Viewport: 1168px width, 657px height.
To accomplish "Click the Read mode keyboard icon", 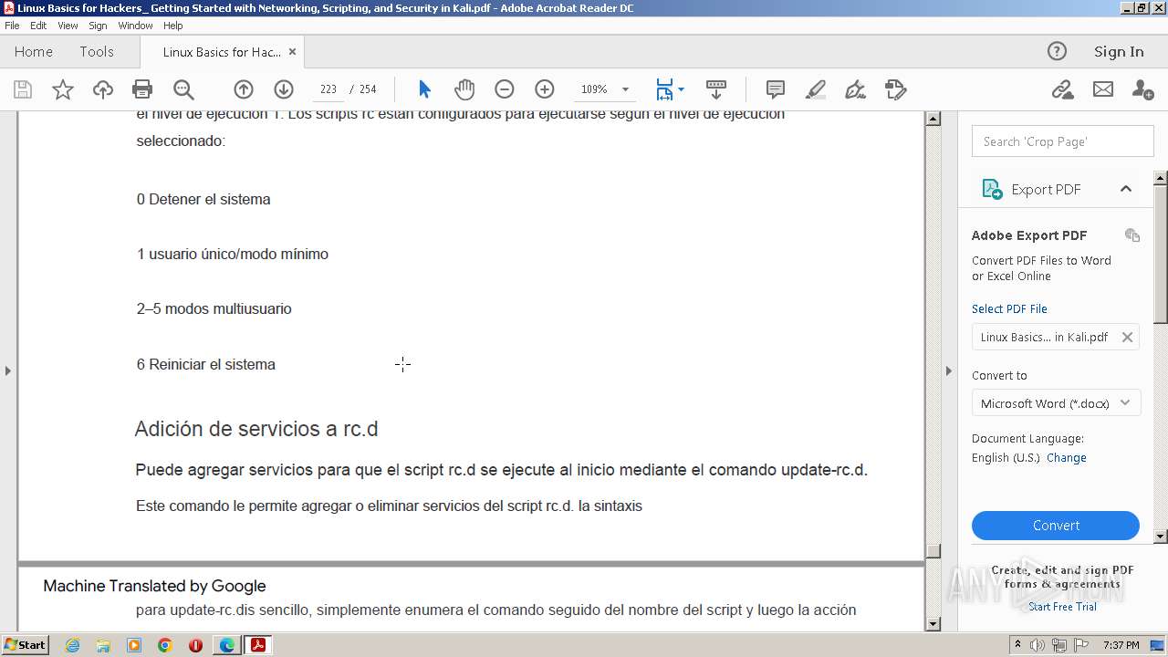I will coord(716,89).
